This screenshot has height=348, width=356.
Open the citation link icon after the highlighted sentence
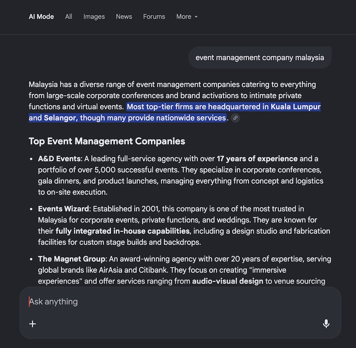[236, 118]
